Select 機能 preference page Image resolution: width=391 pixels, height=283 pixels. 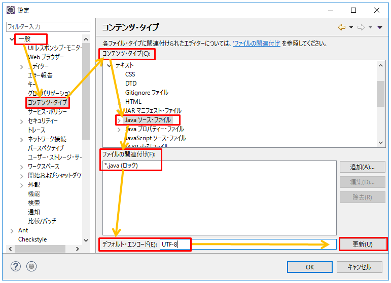[34, 193]
